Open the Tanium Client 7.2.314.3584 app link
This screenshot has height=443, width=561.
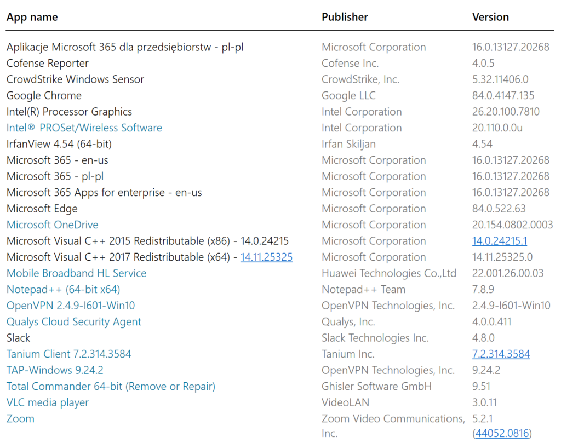click(x=68, y=354)
